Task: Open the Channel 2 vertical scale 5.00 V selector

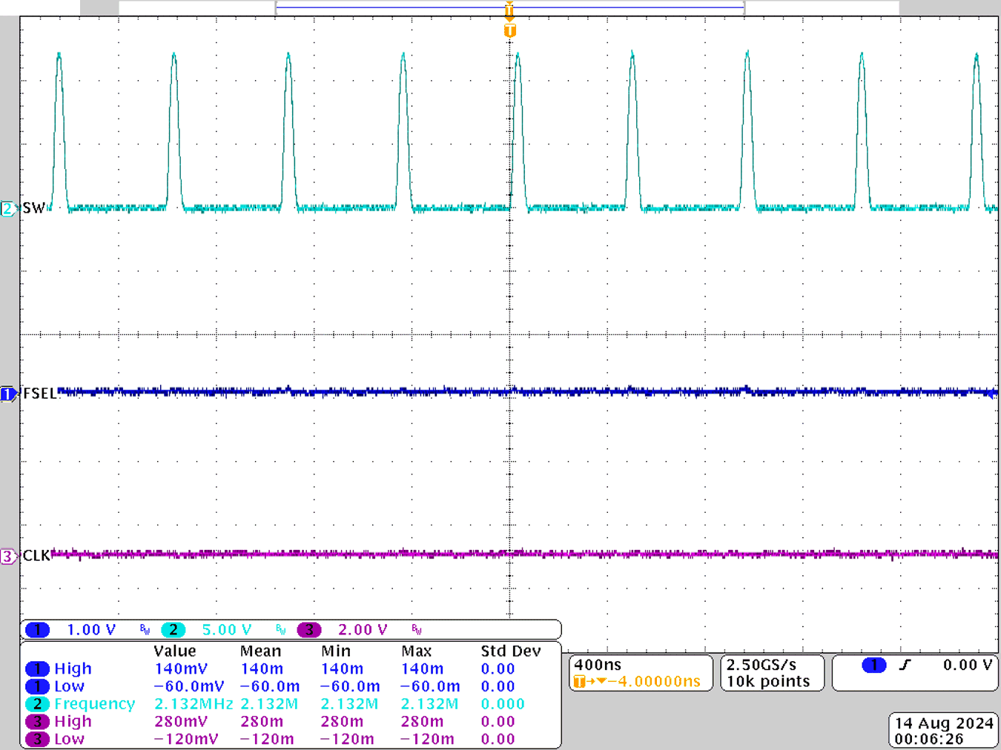Action: (226, 629)
